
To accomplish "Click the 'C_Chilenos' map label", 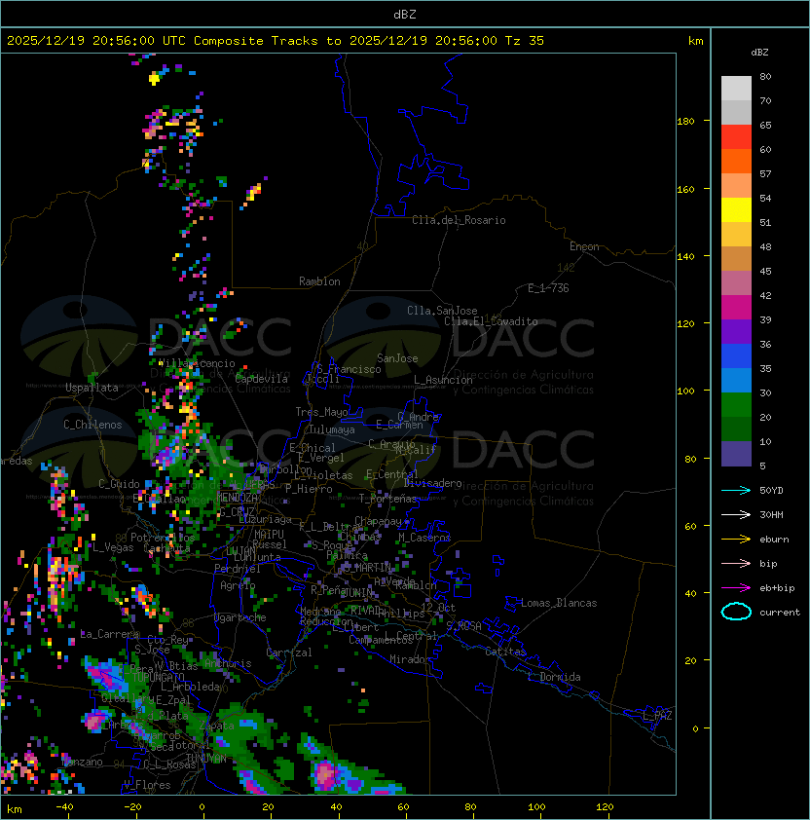I will point(92,425).
